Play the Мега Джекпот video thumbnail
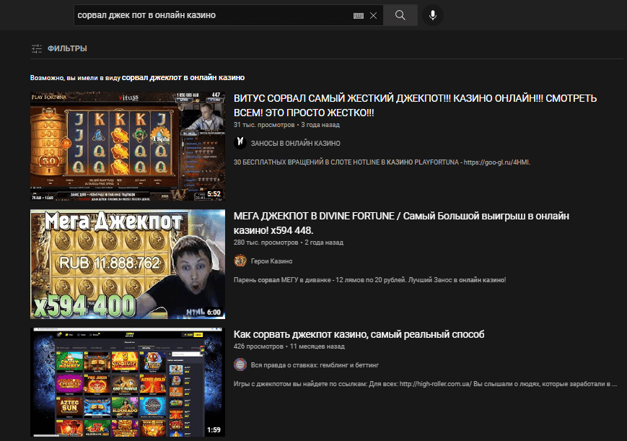 pos(127,264)
